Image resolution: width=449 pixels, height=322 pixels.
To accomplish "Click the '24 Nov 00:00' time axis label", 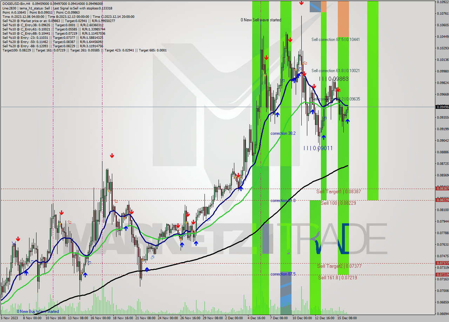I will pos(168,318).
